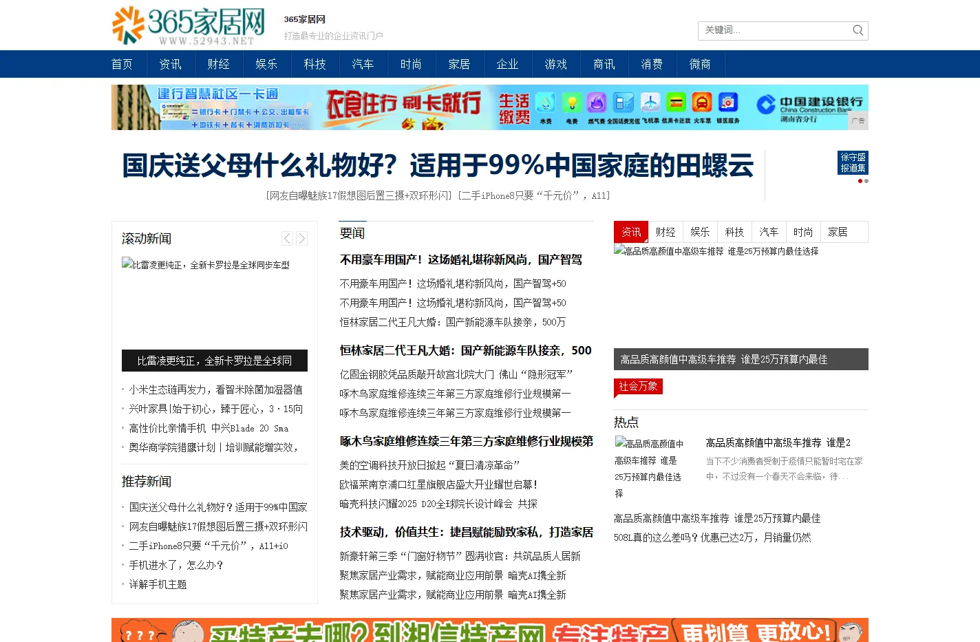Screen dimensions: 980x642
Task: Click black caption 比雷凌更纯正，全新卡罗拉
Action: coord(215,361)
